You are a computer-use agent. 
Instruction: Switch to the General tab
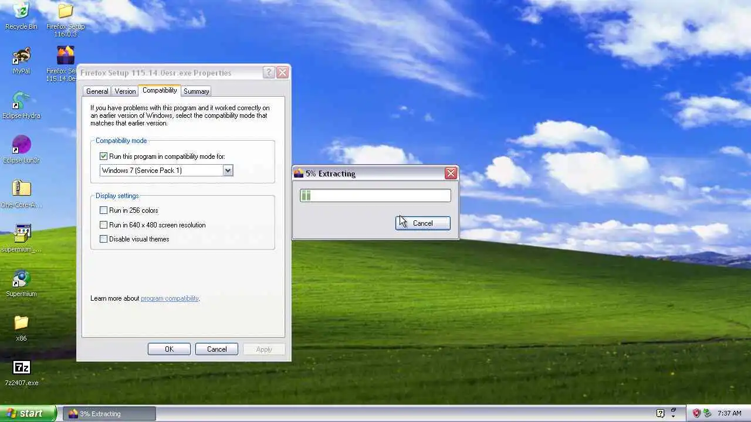tap(97, 91)
